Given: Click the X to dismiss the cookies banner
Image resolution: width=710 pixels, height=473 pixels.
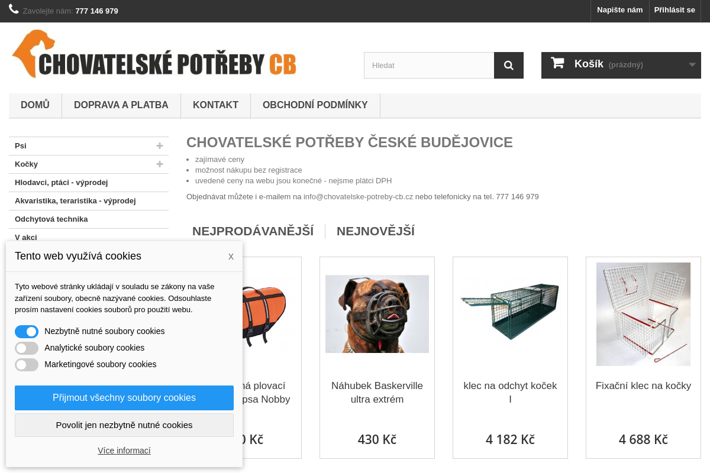Looking at the screenshot, I should (x=231, y=256).
